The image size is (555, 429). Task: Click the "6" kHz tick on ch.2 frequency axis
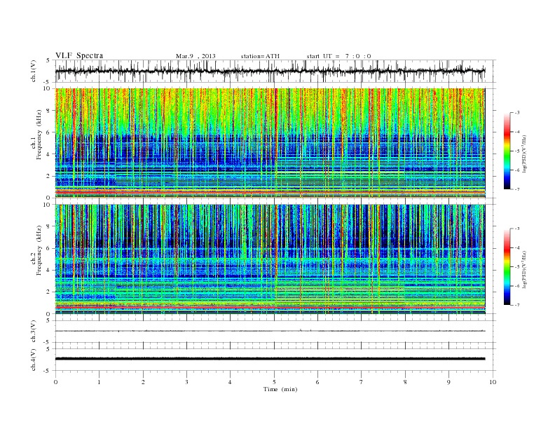[x=49, y=248]
